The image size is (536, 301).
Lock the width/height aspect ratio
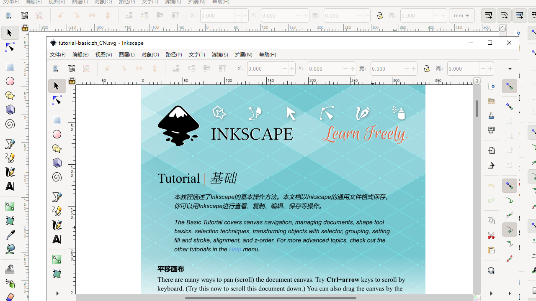pos(427,69)
